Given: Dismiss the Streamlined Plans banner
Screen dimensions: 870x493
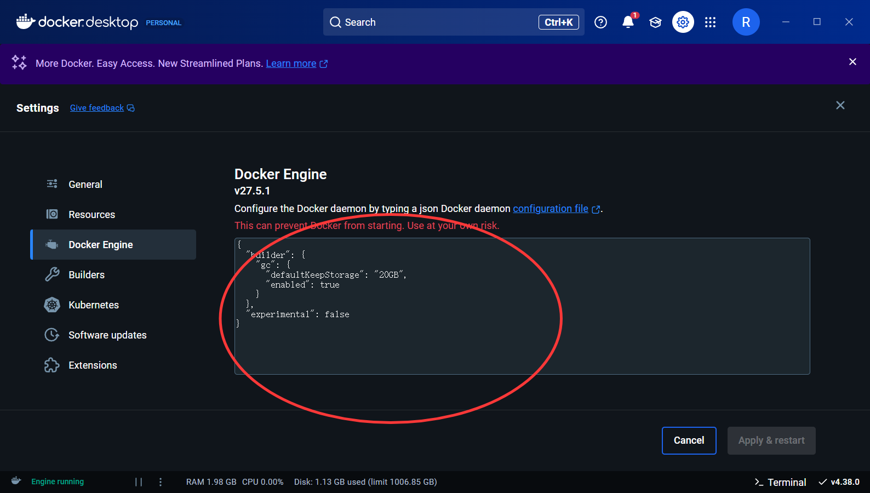Looking at the screenshot, I should pyautogui.click(x=852, y=61).
